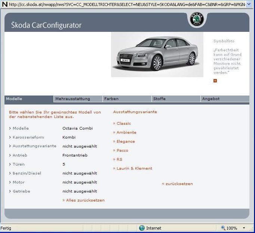Image resolution: width=255 pixels, height=233 pixels.
Task: Click the Alles zurücksetzen link
Action: click(84, 200)
